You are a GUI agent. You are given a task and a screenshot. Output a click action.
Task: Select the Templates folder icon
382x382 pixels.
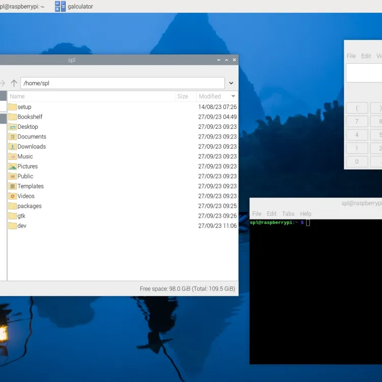tap(12, 186)
